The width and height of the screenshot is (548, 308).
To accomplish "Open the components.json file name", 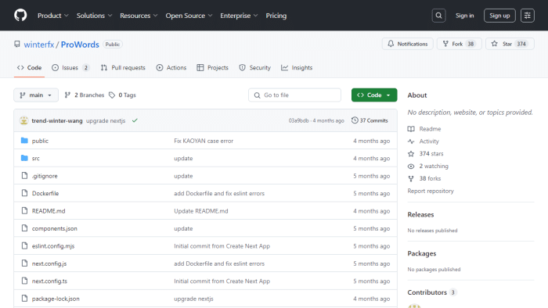I will pyautogui.click(x=55, y=228).
